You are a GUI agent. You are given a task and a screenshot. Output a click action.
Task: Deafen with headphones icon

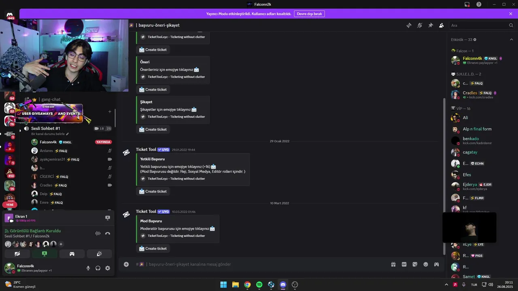(98, 268)
